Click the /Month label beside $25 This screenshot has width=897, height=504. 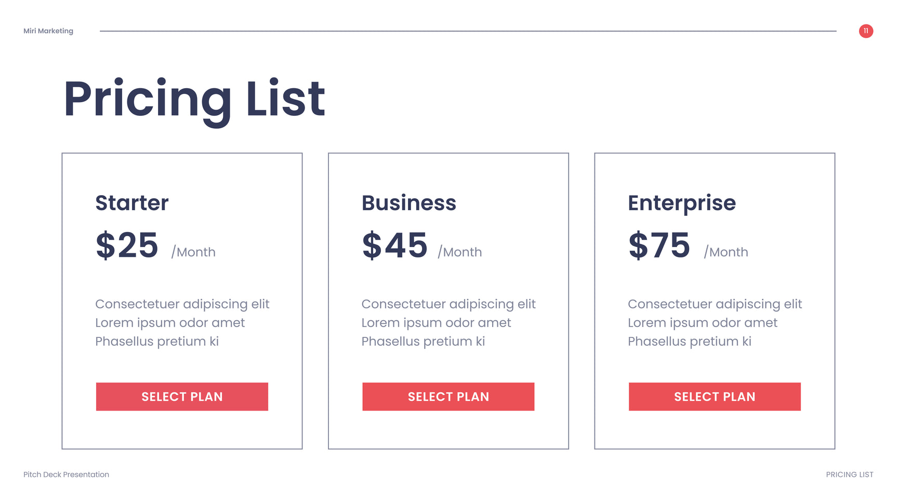tap(193, 252)
